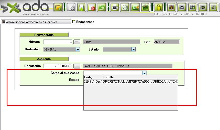Image resolution: width=220 pixels, height=130 pixels.
Task: Click the green undo arrow icon
Action: (x=102, y=7)
